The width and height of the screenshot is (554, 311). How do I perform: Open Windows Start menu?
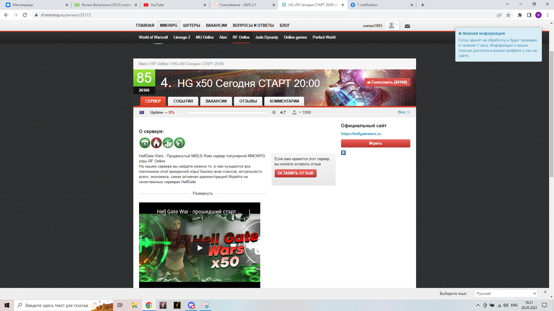(7, 305)
